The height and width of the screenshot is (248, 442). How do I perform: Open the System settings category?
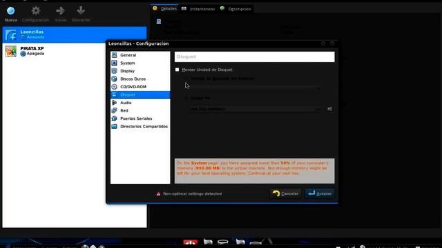(x=140, y=63)
